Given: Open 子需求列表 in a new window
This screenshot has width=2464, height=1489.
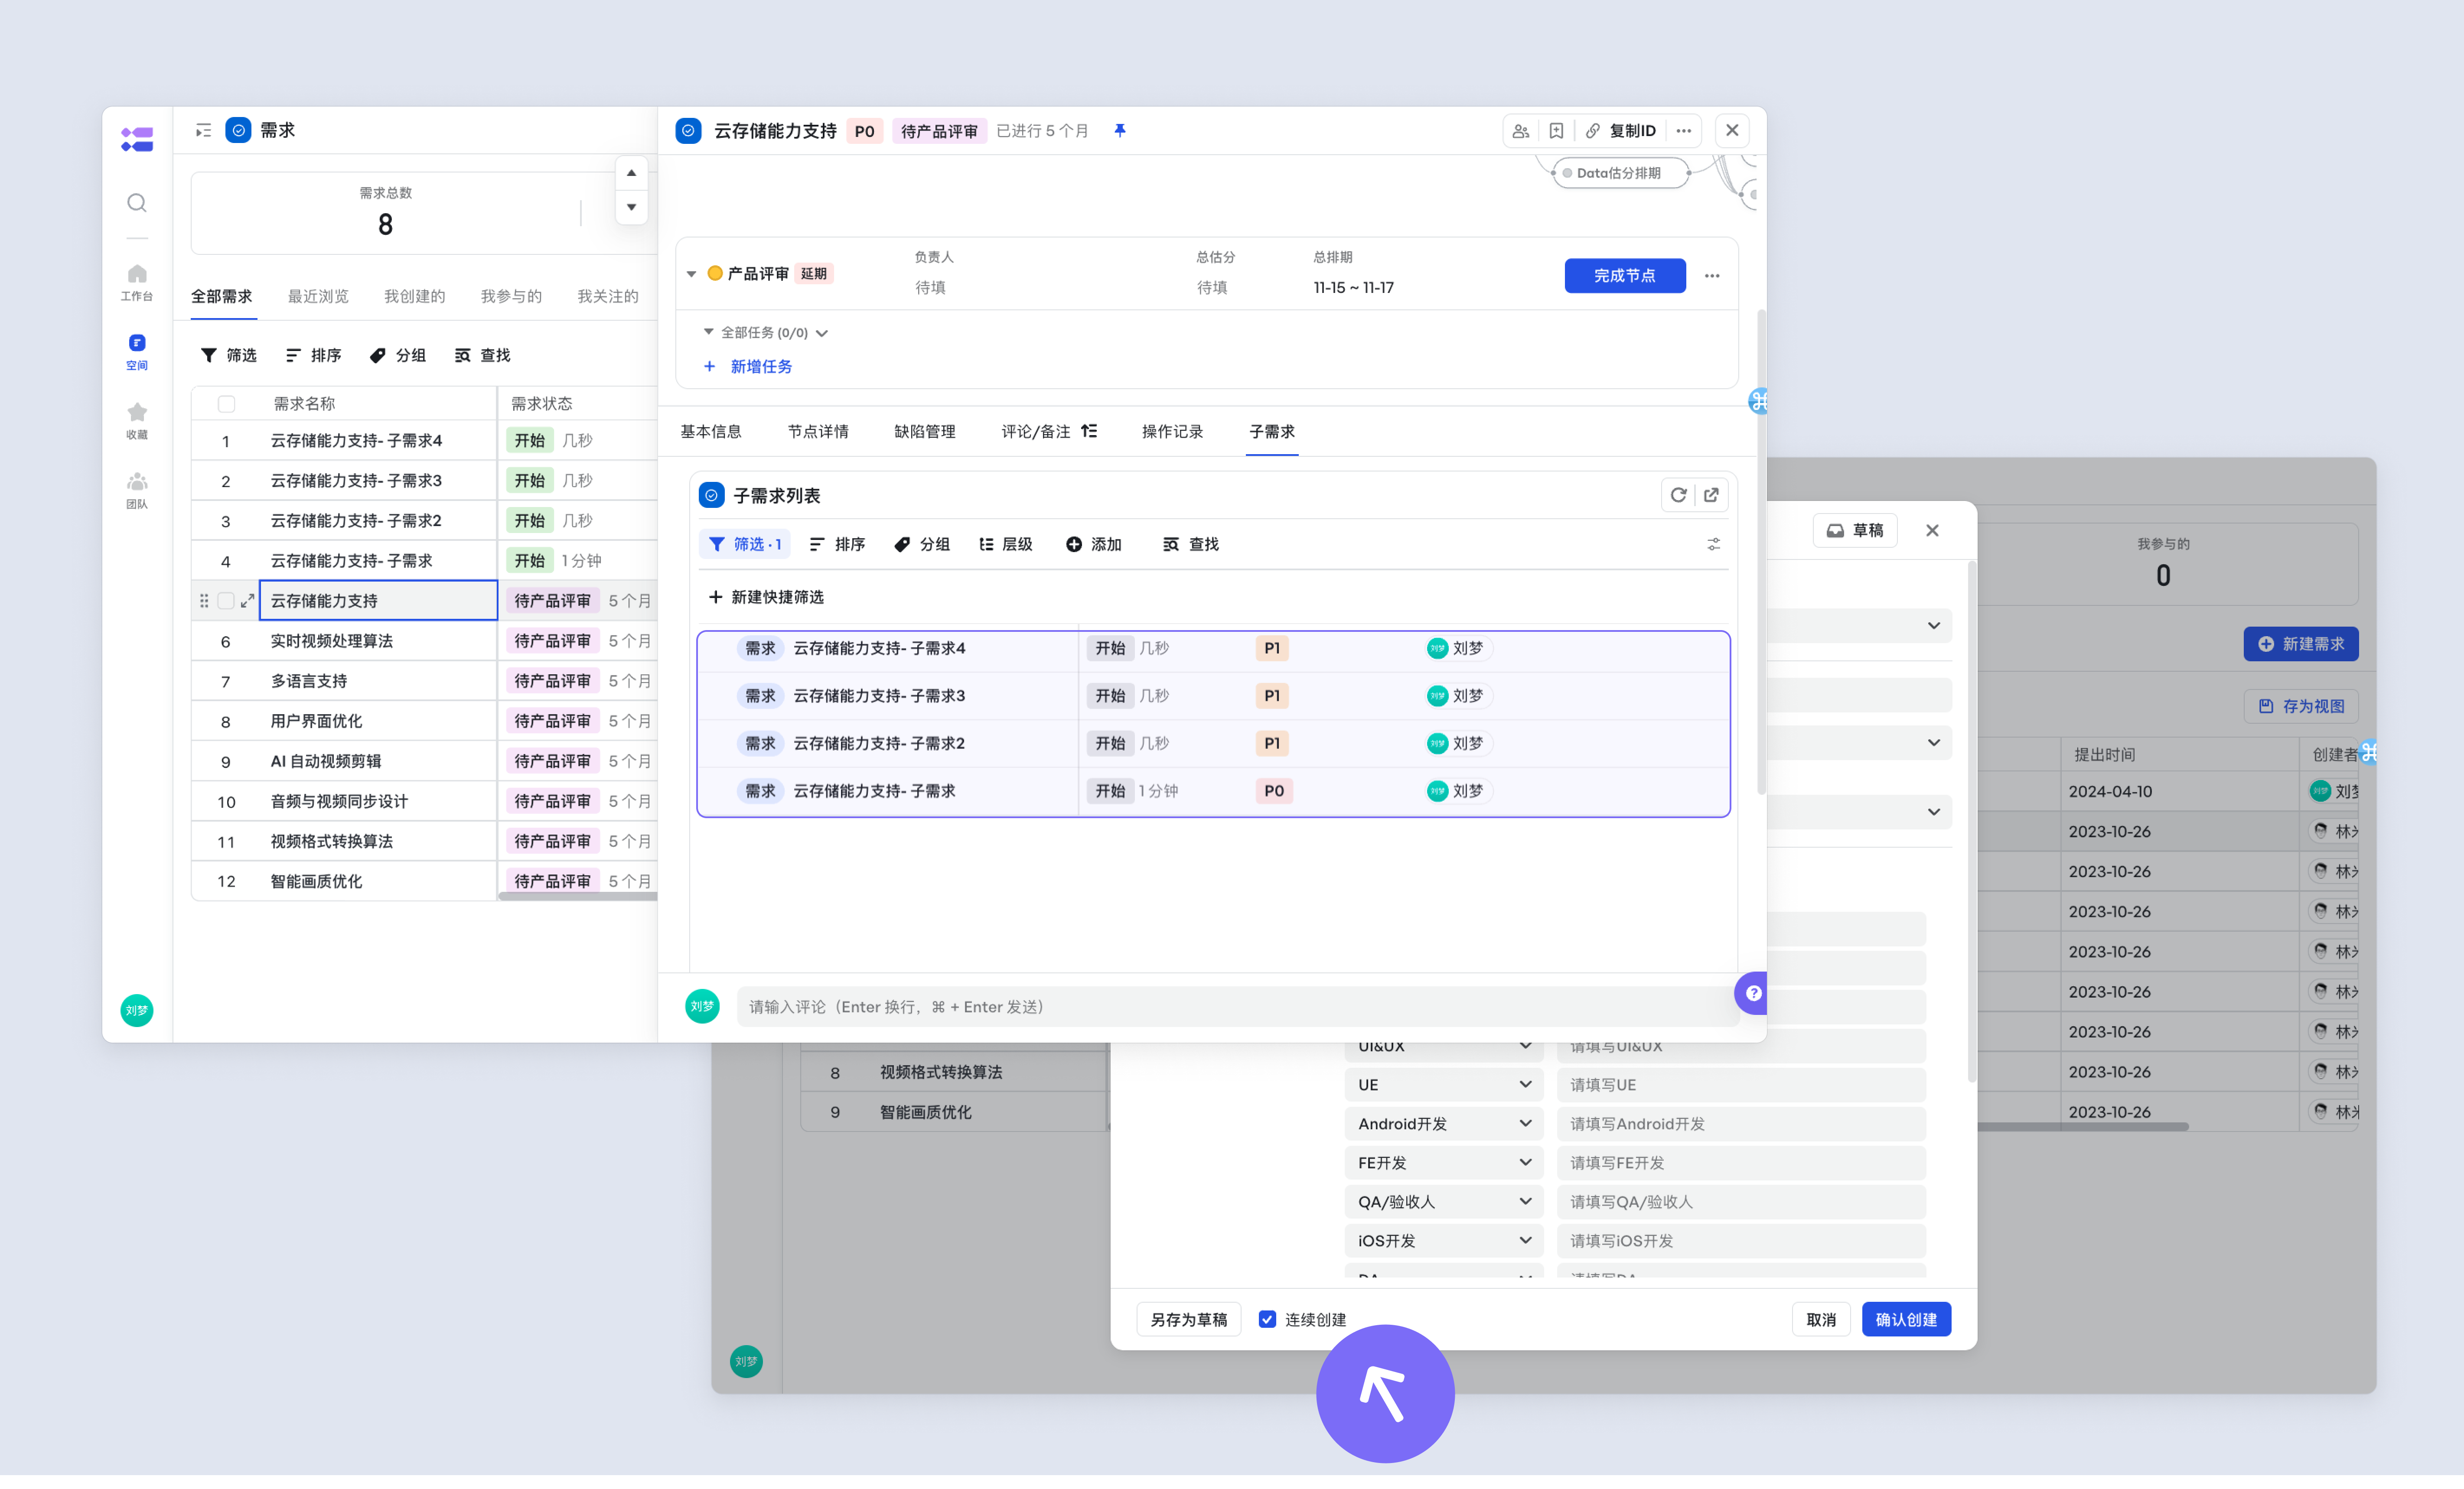Looking at the screenshot, I should [x=1711, y=495].
